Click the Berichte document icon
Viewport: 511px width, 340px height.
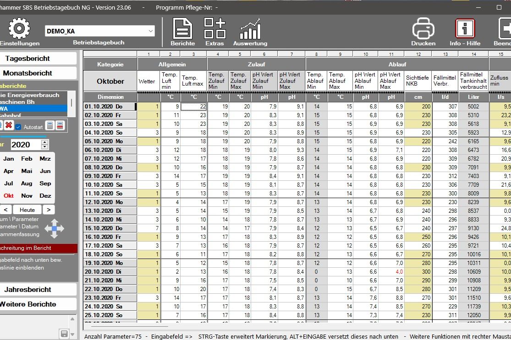click(182, 29)
